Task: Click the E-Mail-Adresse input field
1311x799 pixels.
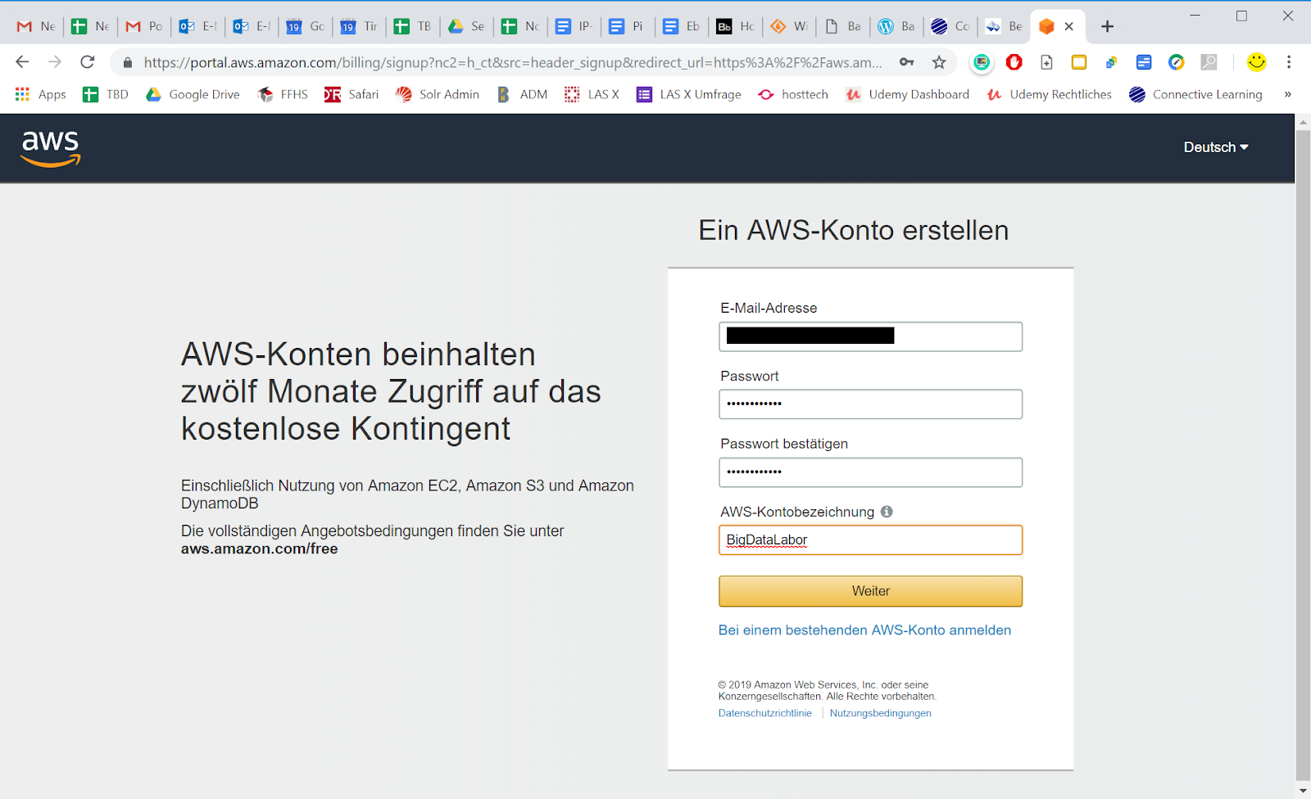Action: (870, 336)
